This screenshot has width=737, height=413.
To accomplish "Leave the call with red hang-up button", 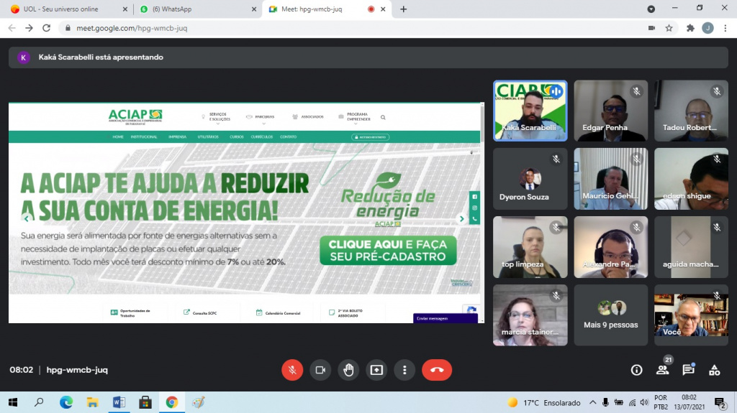I will [x=437, y=370].
